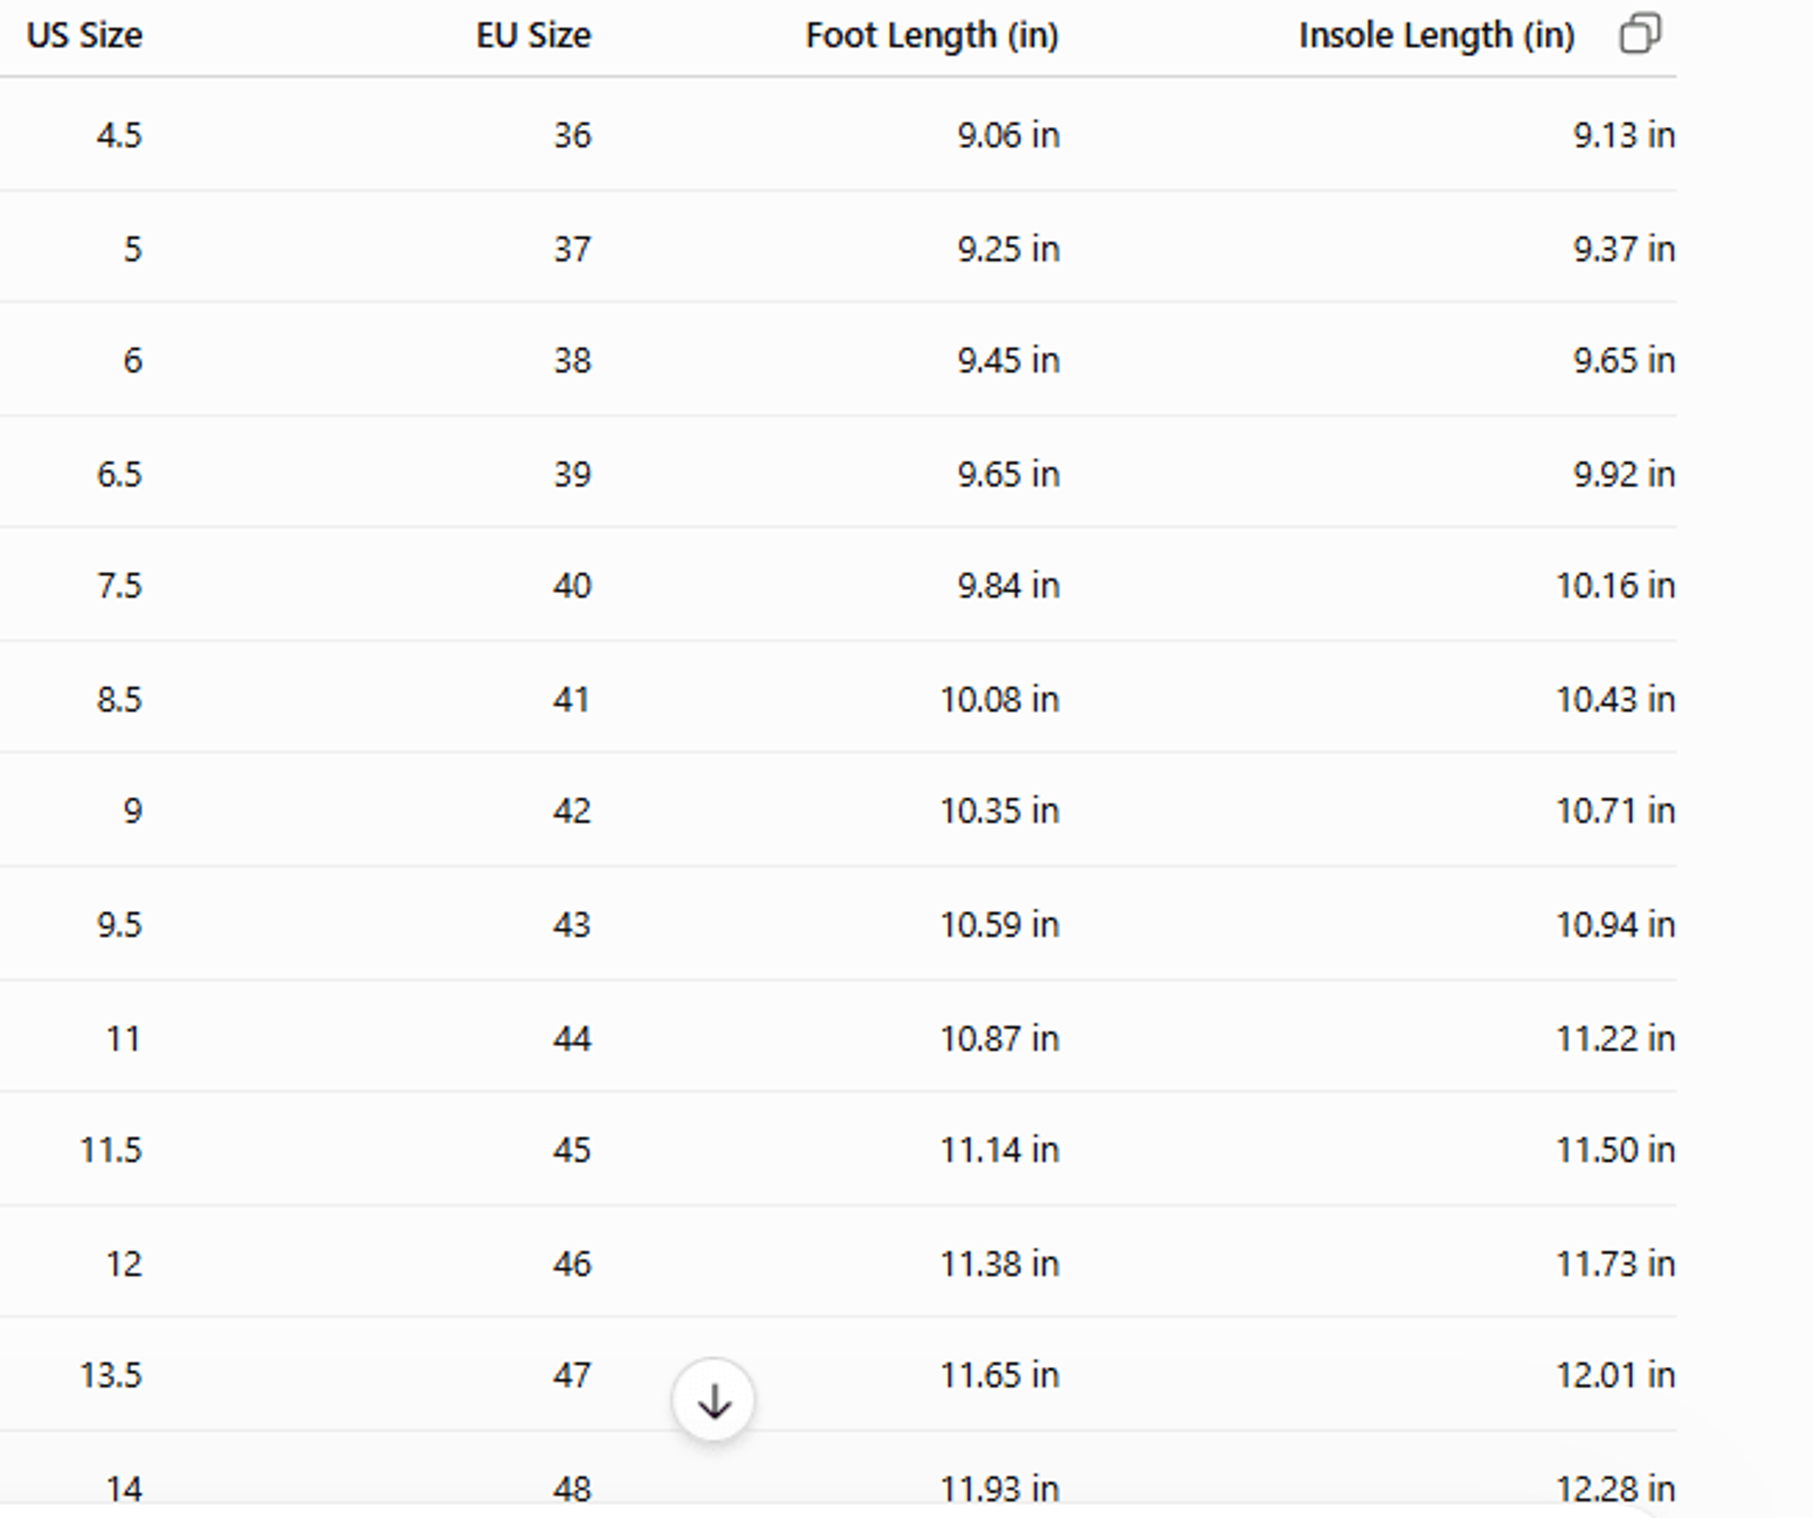Image resolution: width=1813 pixels, height=1518 pixels.
Task: Click the Insole Length (in) header
Action: pos(1438,35)
